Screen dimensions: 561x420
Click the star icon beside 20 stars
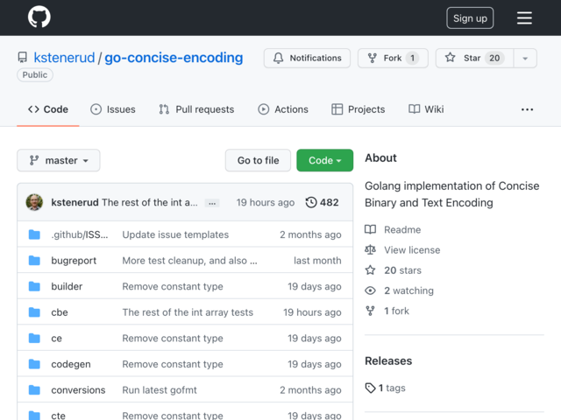(370, 270)
